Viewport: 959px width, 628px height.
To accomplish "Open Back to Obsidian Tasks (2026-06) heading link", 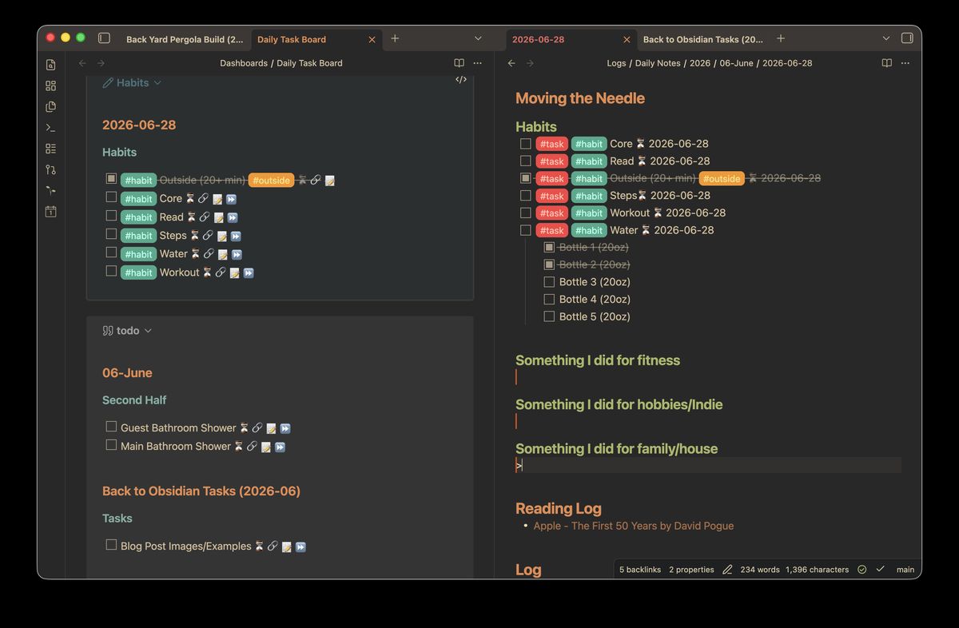I will coord(201,491).
